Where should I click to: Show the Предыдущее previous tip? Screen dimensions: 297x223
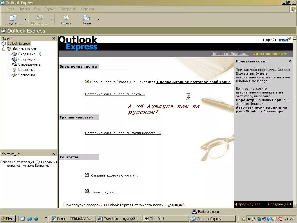[x=248, y=204]
